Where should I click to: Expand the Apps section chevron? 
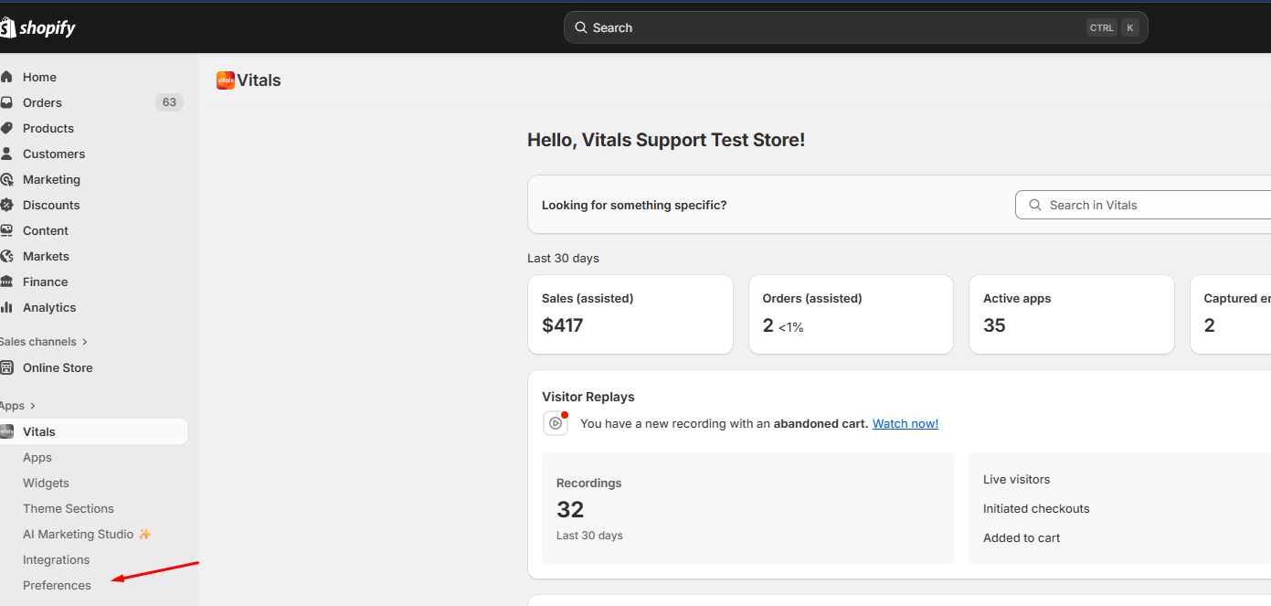click(33, 406)
